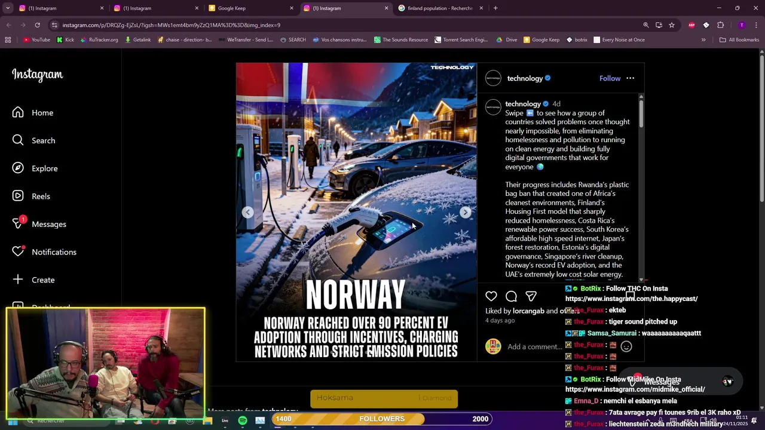Open the WeTransfer bookmark
765x430 pixels.
tap(245, 40)
